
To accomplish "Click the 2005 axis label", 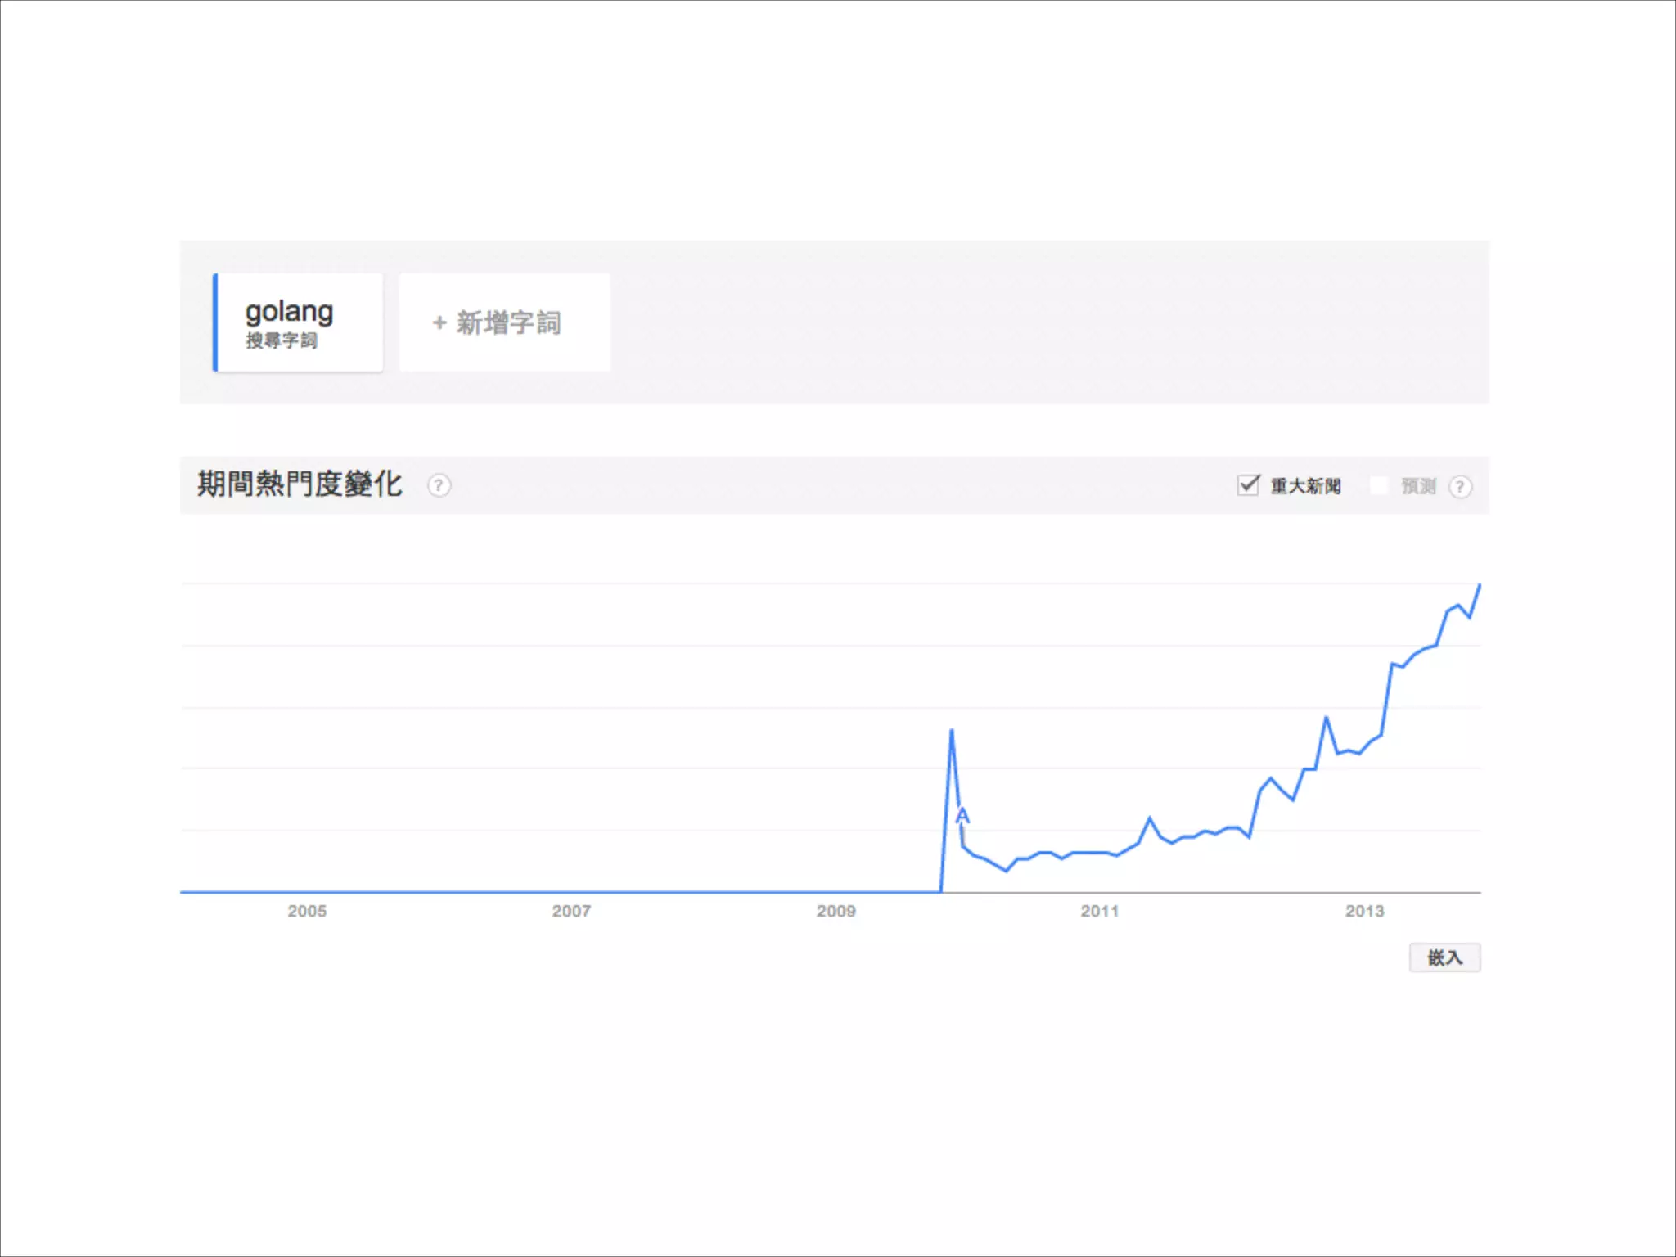I will (307, 911).
